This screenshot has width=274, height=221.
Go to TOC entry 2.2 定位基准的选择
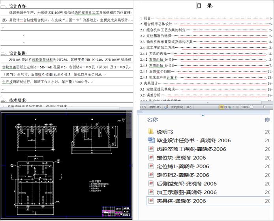(x=205, y=36)
